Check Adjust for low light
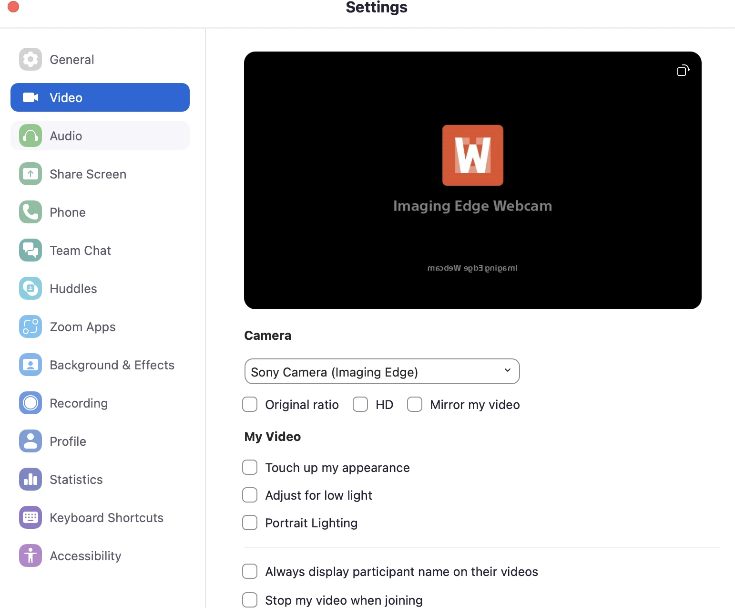 [x=250, y=495]
